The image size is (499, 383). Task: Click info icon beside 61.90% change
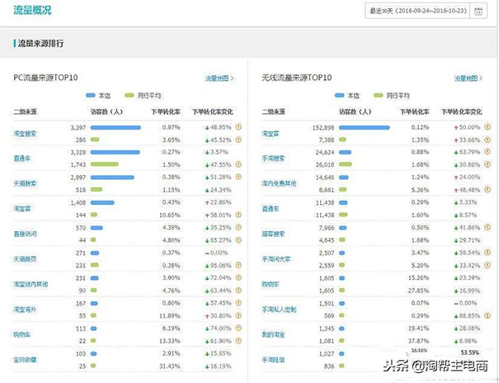pos(238,341)
